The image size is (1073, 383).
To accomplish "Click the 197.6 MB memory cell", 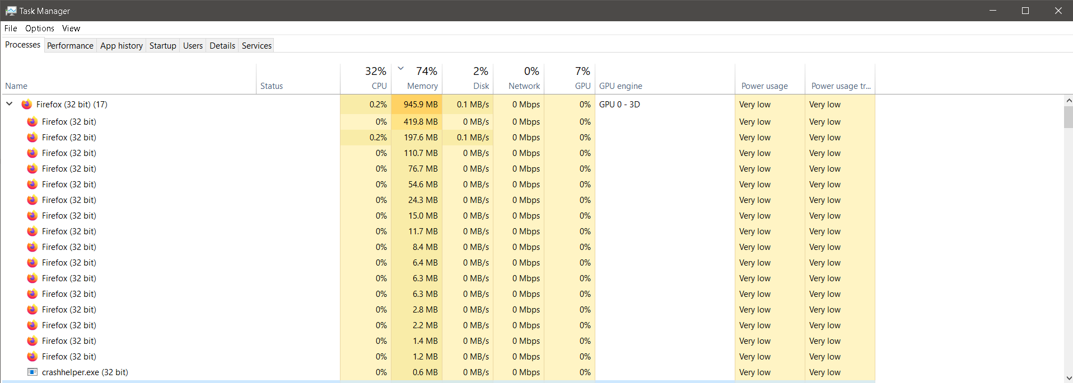I will point(417,137).
